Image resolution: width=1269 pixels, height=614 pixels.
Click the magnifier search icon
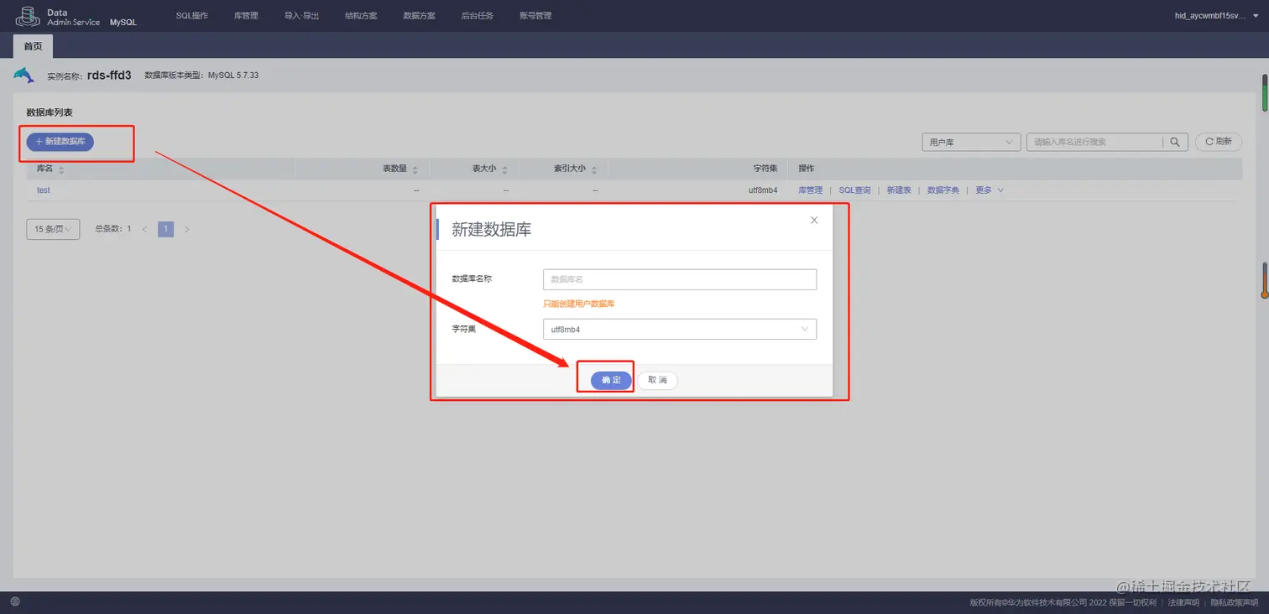tap(1175, 142)
